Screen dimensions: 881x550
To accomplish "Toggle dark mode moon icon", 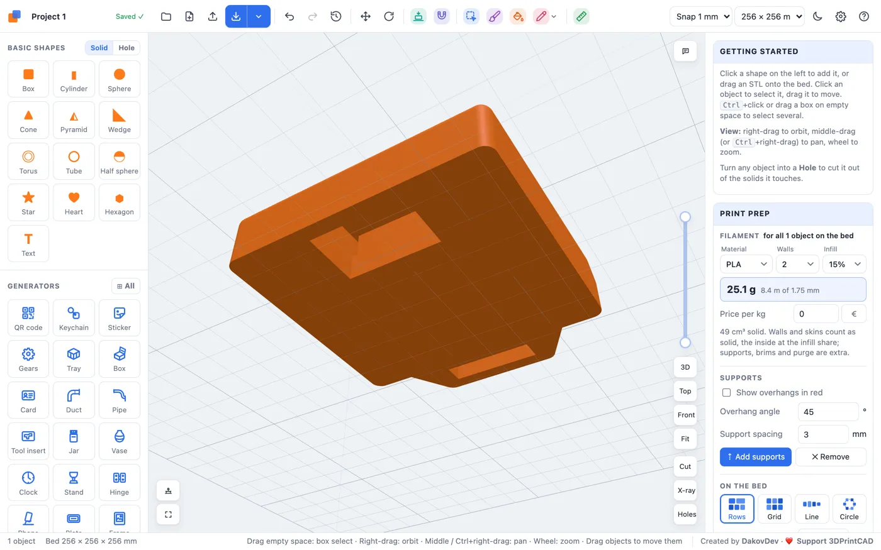I will pyautogui.click(x=817, y=16).
